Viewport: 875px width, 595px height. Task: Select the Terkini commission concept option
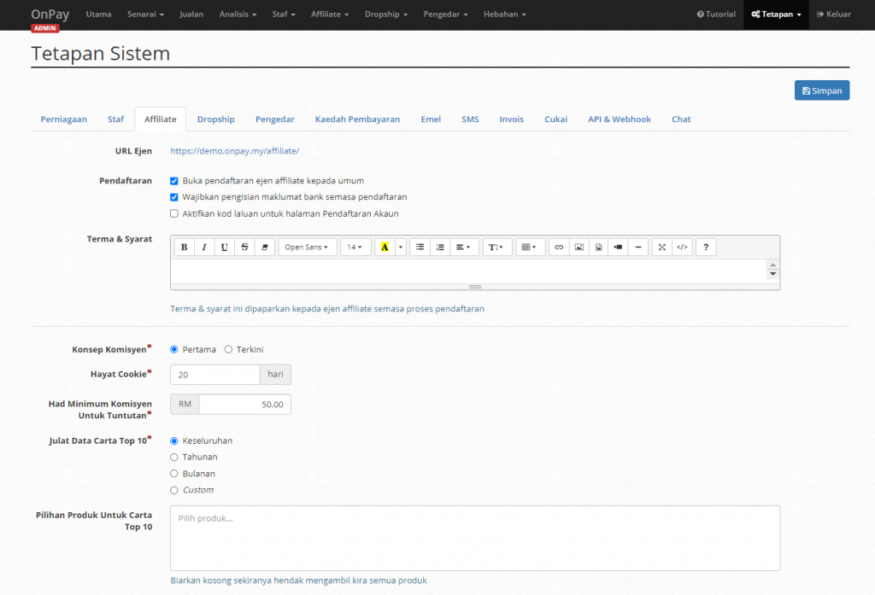(x=228, y=349)
